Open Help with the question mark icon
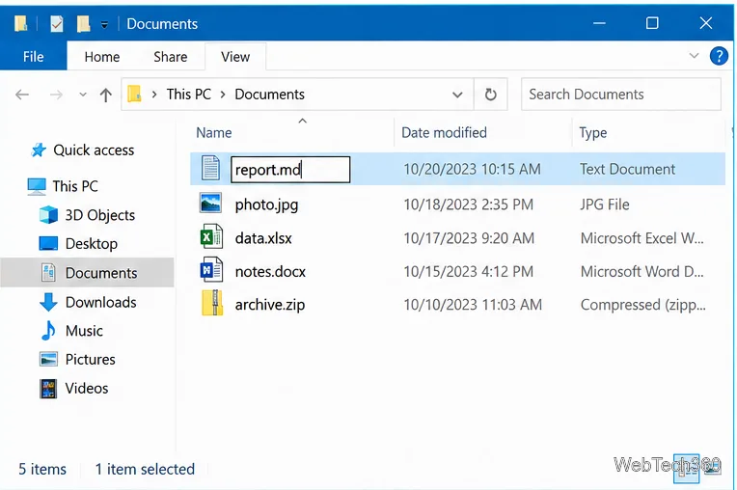This screenshot has height=490, width=737. click(719, 56)
